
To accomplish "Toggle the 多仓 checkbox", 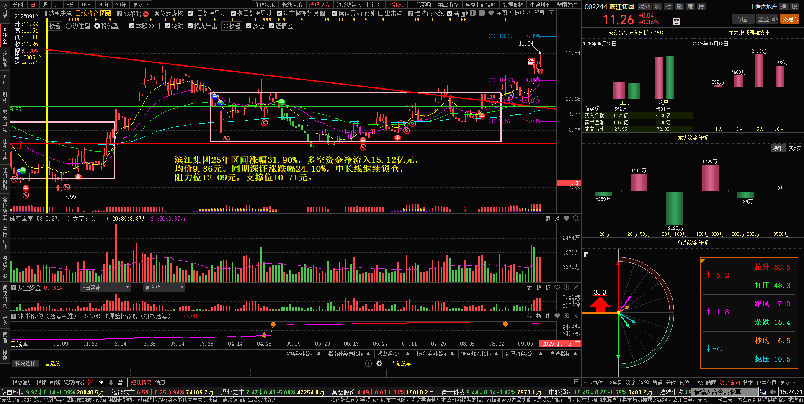I will [x=249, y=26].
